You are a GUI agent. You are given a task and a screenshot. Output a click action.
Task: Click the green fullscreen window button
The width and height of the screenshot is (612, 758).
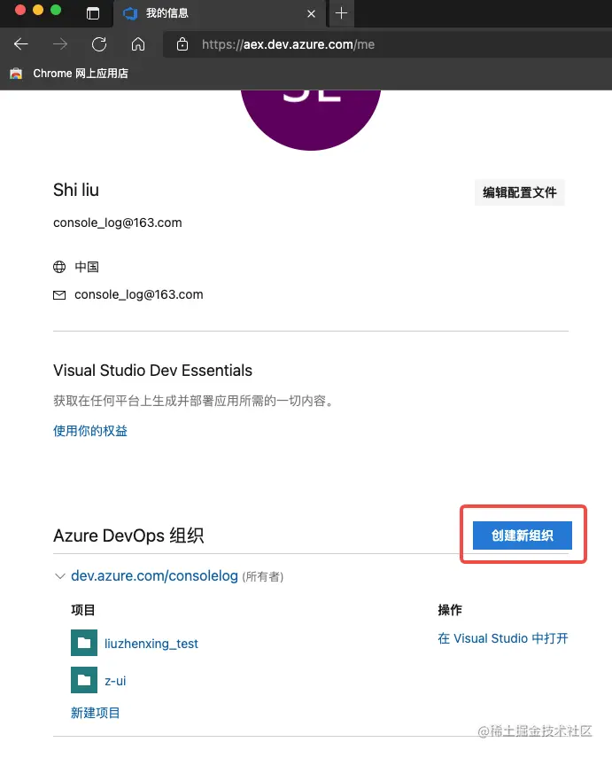(x=56, y=10)
